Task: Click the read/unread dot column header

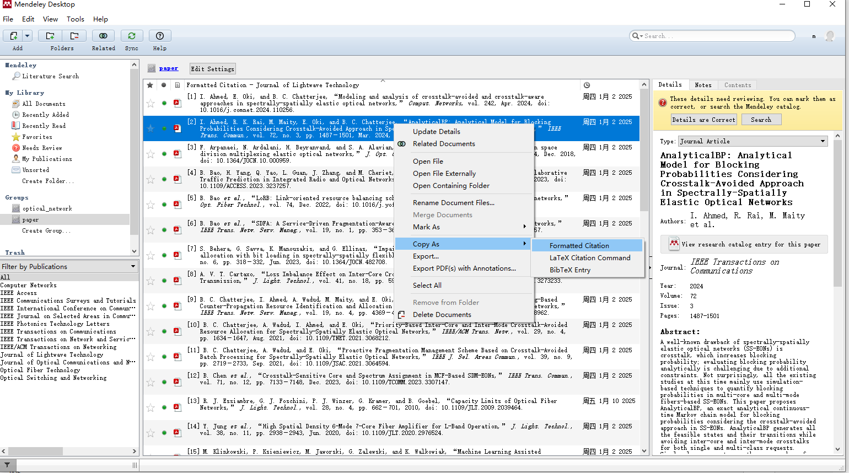Action: (164, 85)
